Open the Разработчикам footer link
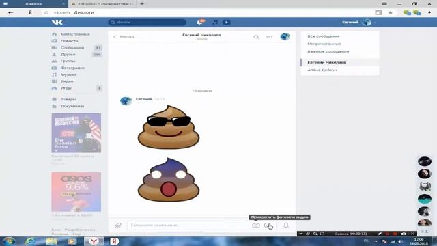The image size is (437, 246). pyautogui.click(x=80, y=230)
